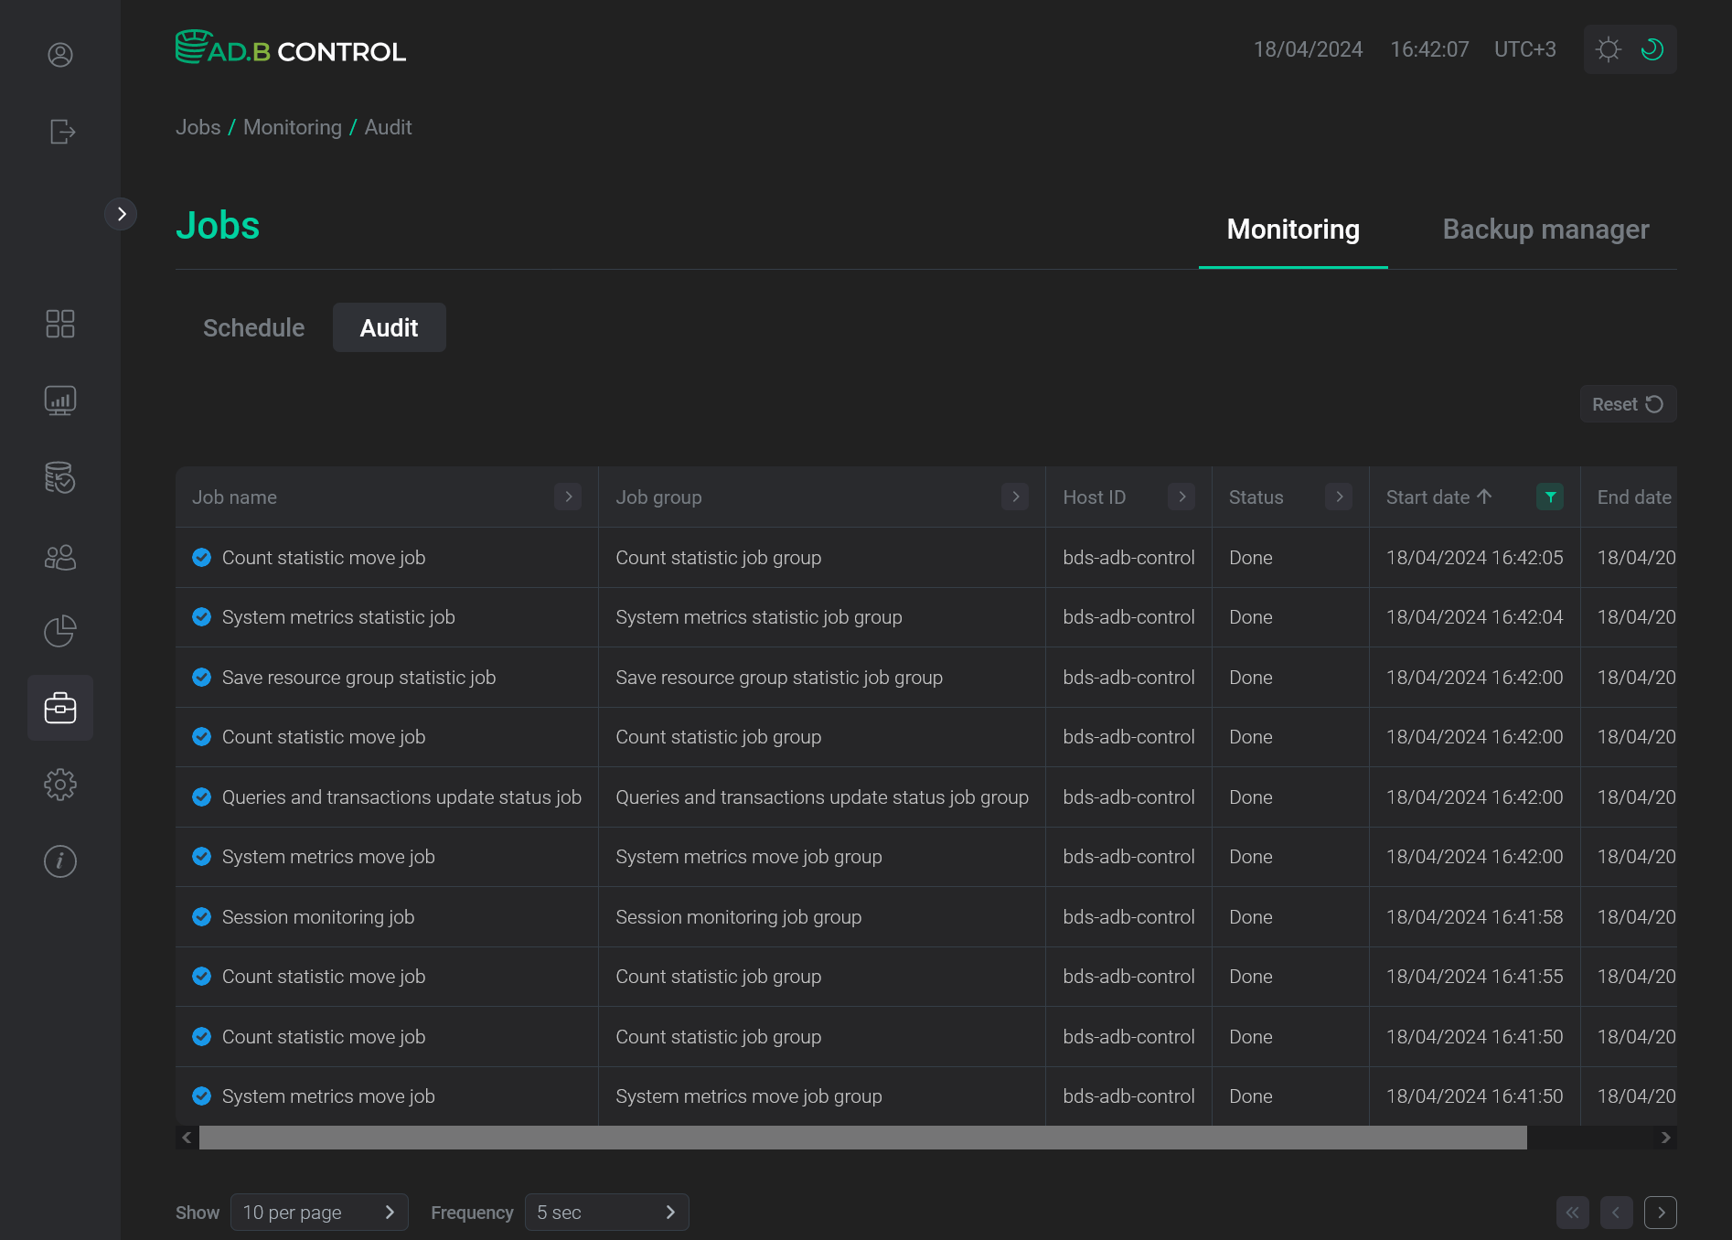
Task: Click the database icon in the sidebar
Action: 60,477
